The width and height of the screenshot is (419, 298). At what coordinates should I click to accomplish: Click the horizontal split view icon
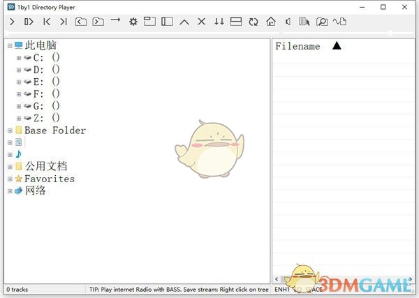coord(236,22)
